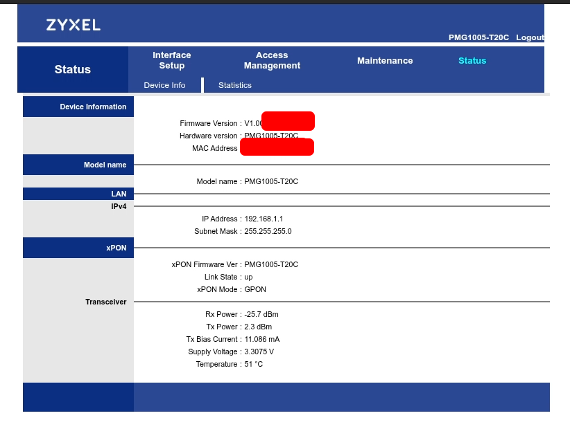Click the IPv4 subsection label

(x=119, y=206)
